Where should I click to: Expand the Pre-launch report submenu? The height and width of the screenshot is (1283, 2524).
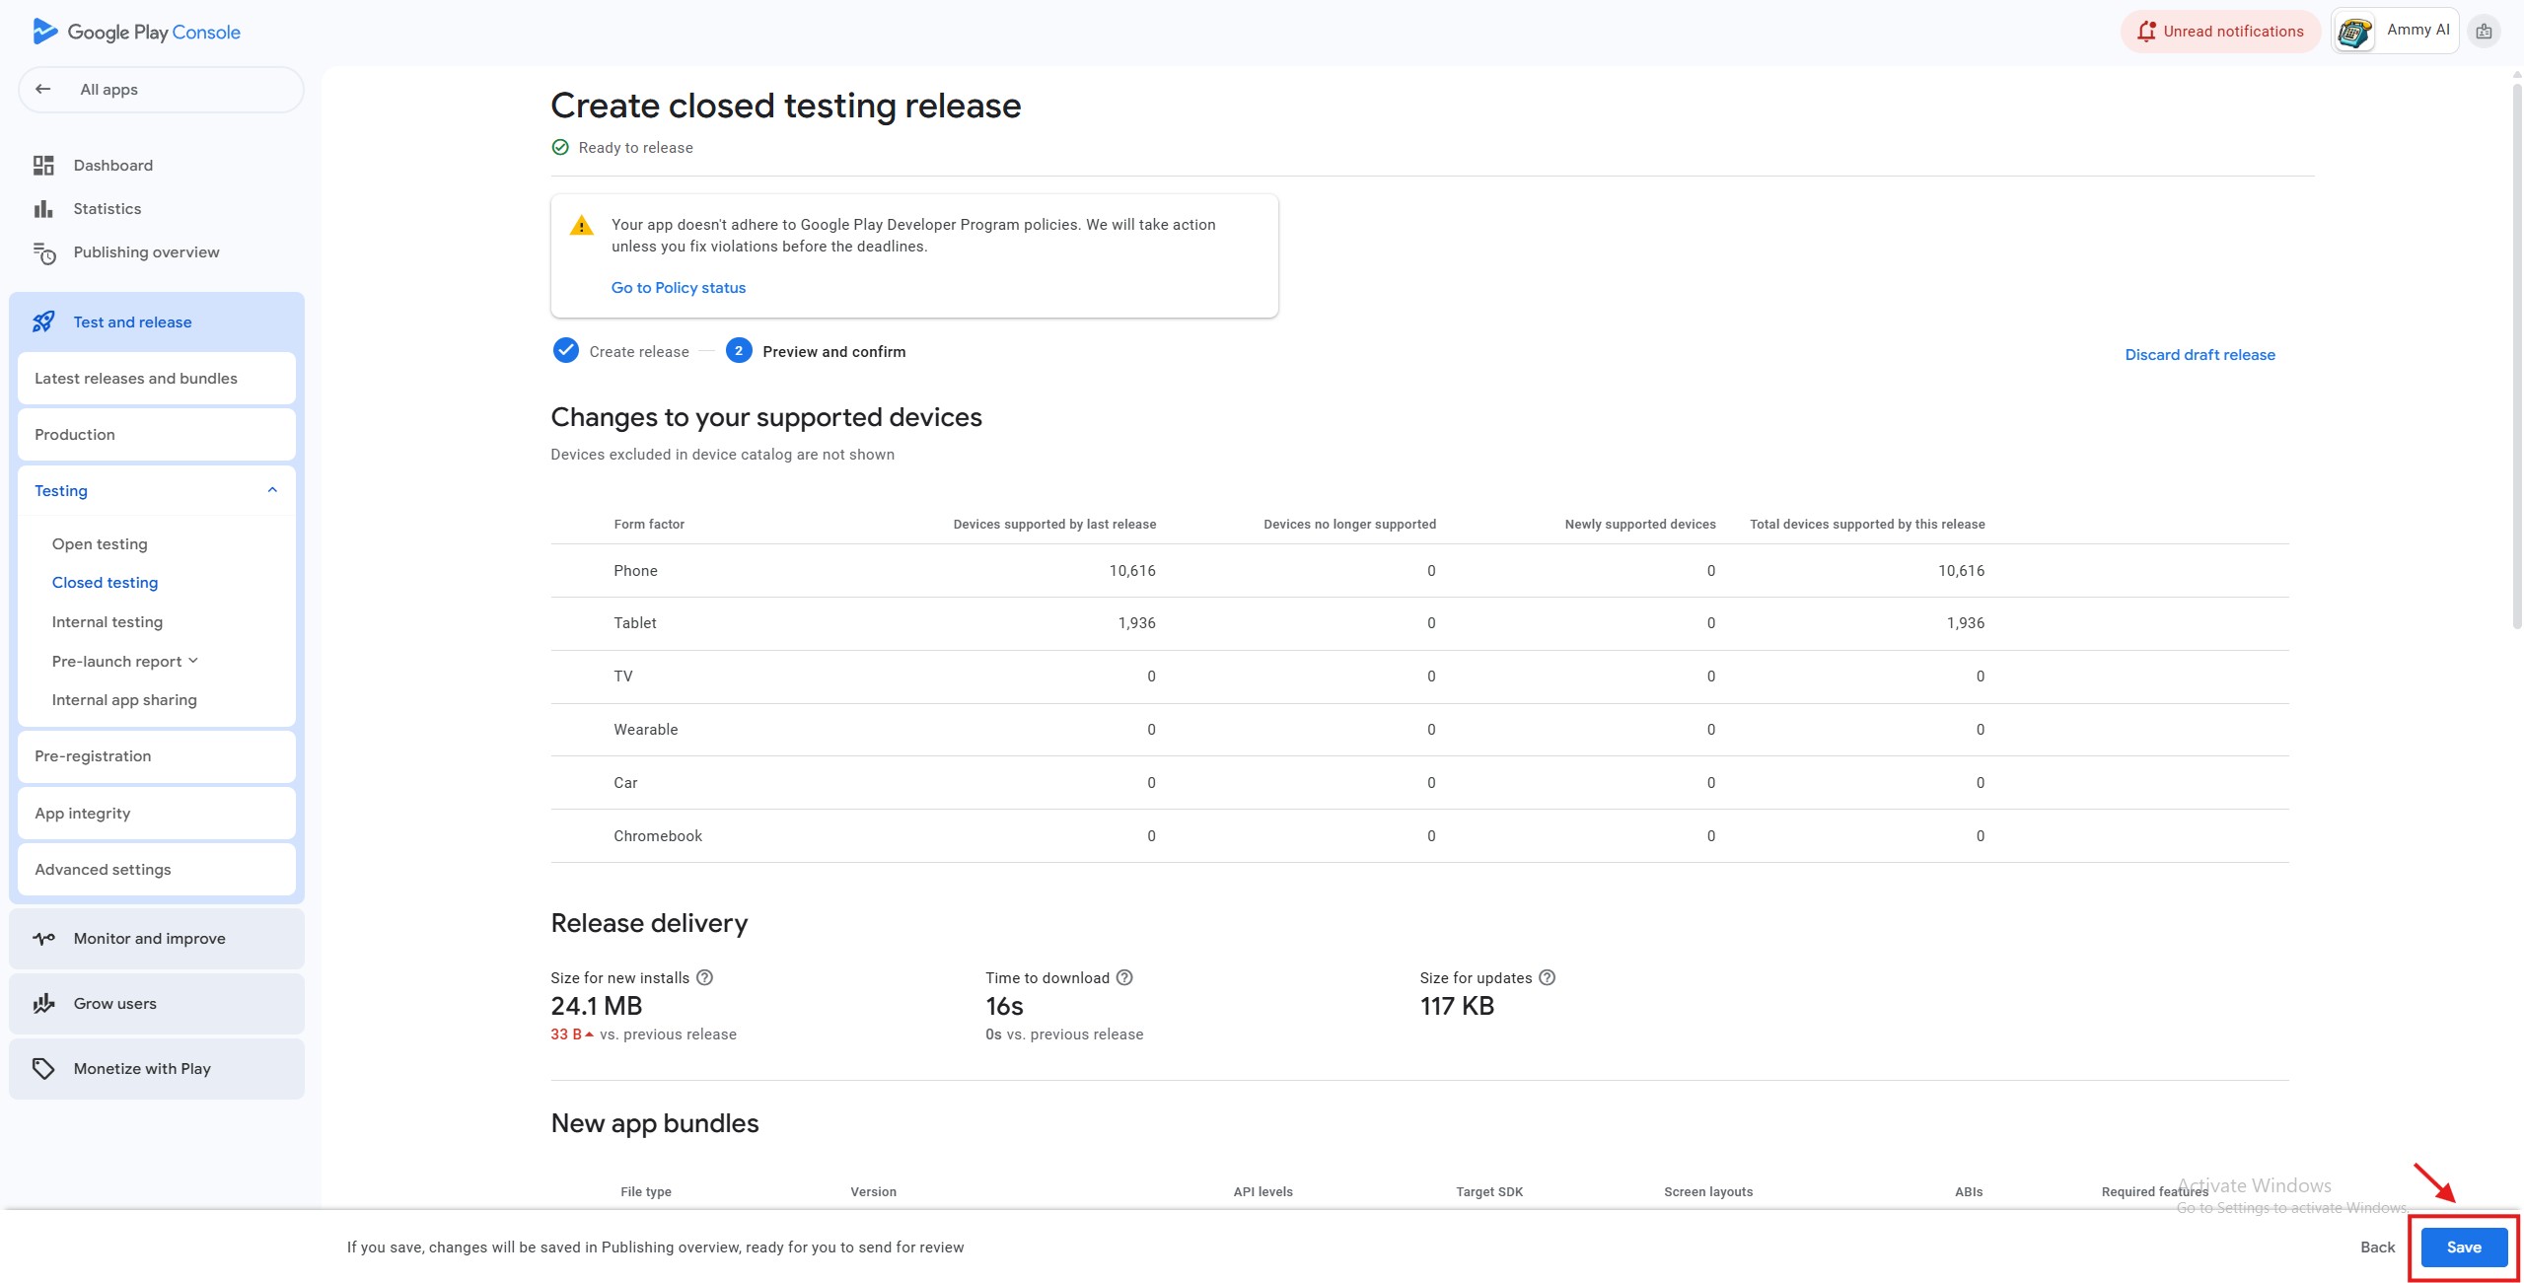[193, 661]
